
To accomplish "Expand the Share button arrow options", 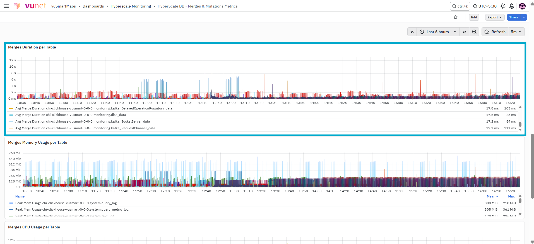I will coord(524,17).
